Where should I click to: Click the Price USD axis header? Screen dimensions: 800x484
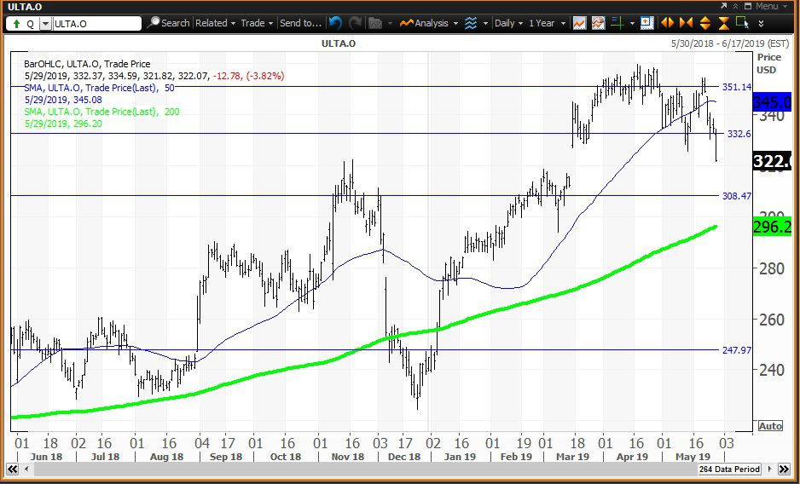[769, 63]
